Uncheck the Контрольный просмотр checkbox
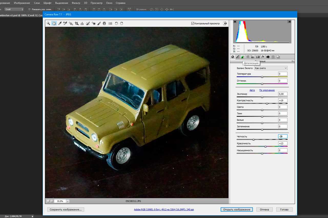328x218 pixels. click(x=193, y=24)
